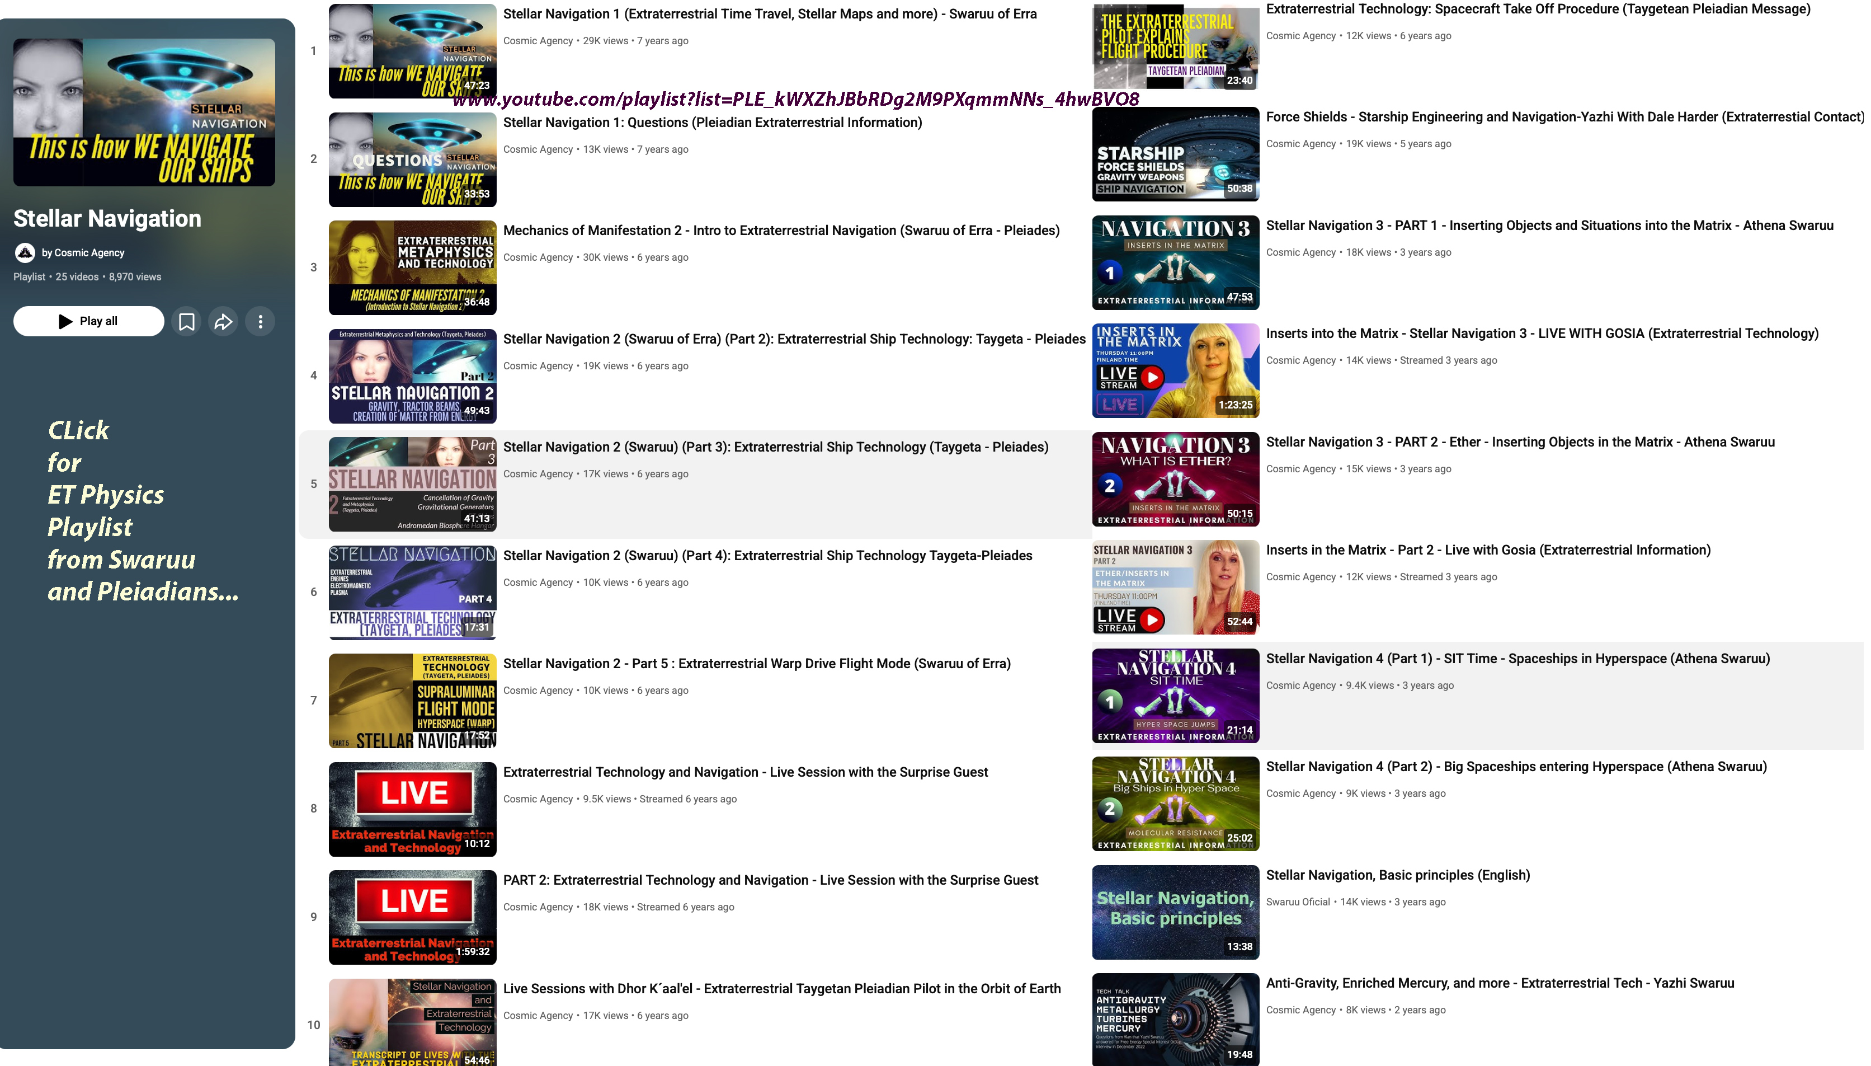Click '9.5K views • Streamed 6 years ago' text
The image size is (1871, 1066).
[x=660, y=800]
